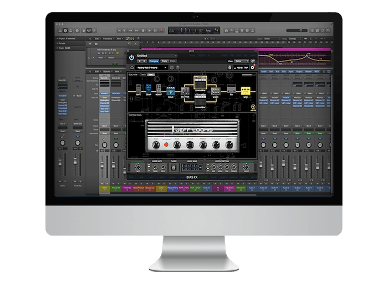Click the Gain knob on Jeff Loomis amp

(x=156, y=145)
